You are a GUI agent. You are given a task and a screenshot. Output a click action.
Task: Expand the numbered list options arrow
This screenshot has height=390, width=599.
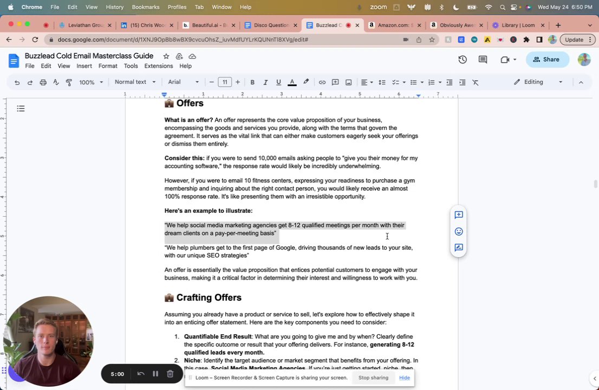click(440, 82)
